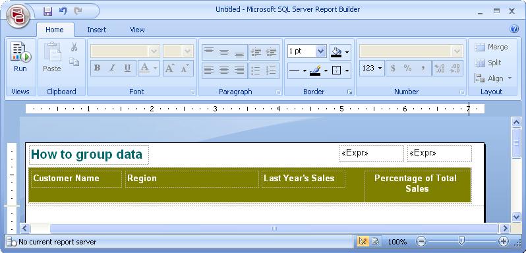Click the Shrink Font icon
526x253 pixels.
coord(185,68)
